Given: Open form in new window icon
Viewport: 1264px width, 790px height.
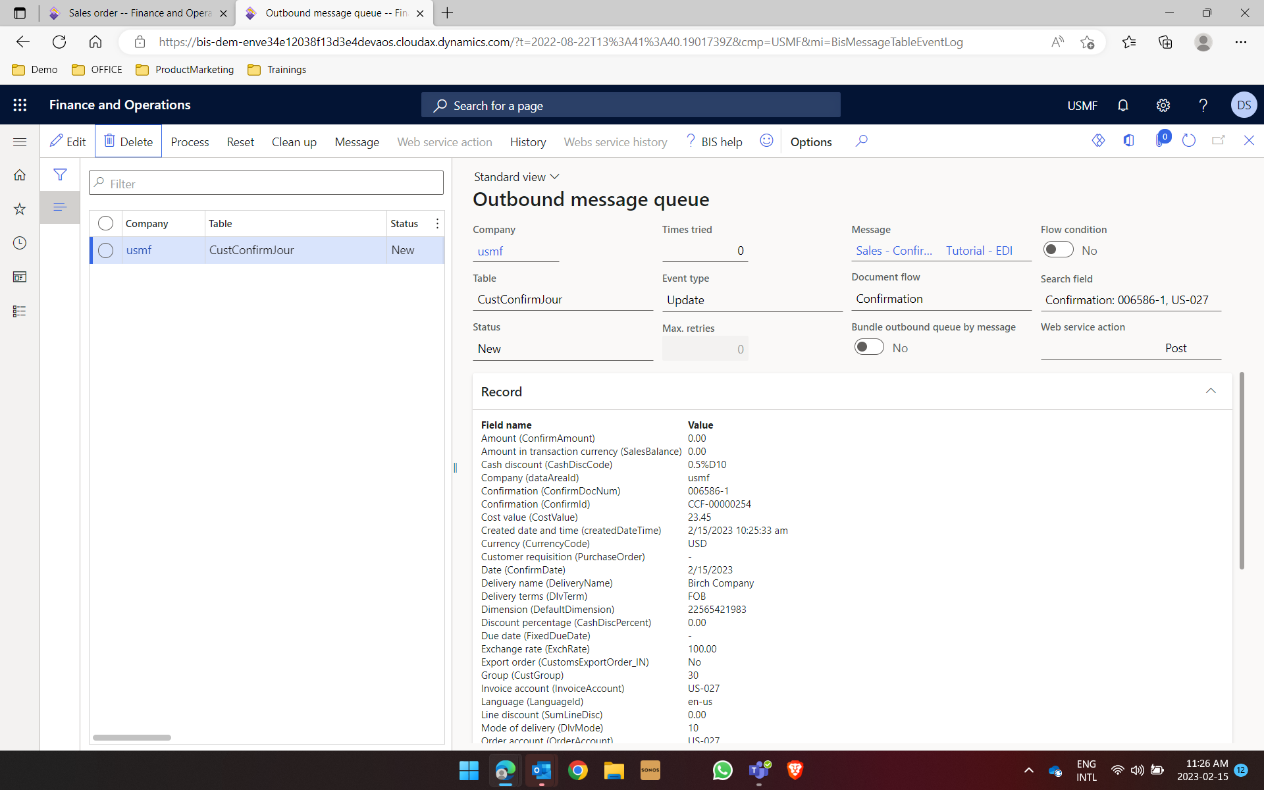Looking at the screenshot, I should pos(1219,141).
